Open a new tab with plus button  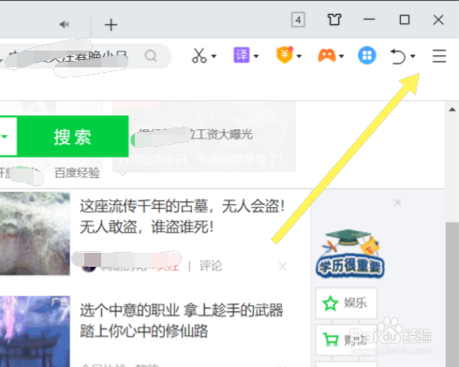pyautogui.click(x=111, y=24)
